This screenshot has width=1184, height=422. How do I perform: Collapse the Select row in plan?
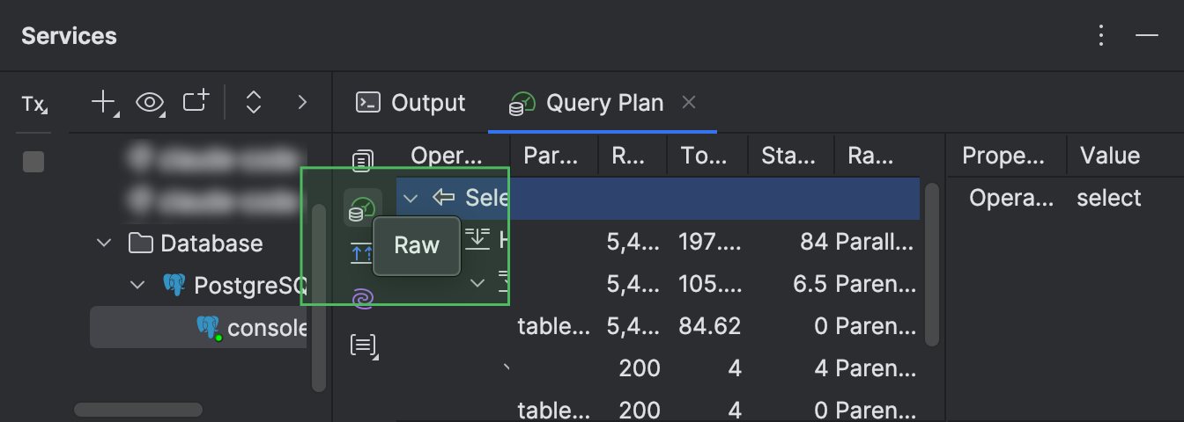point(411,198)
